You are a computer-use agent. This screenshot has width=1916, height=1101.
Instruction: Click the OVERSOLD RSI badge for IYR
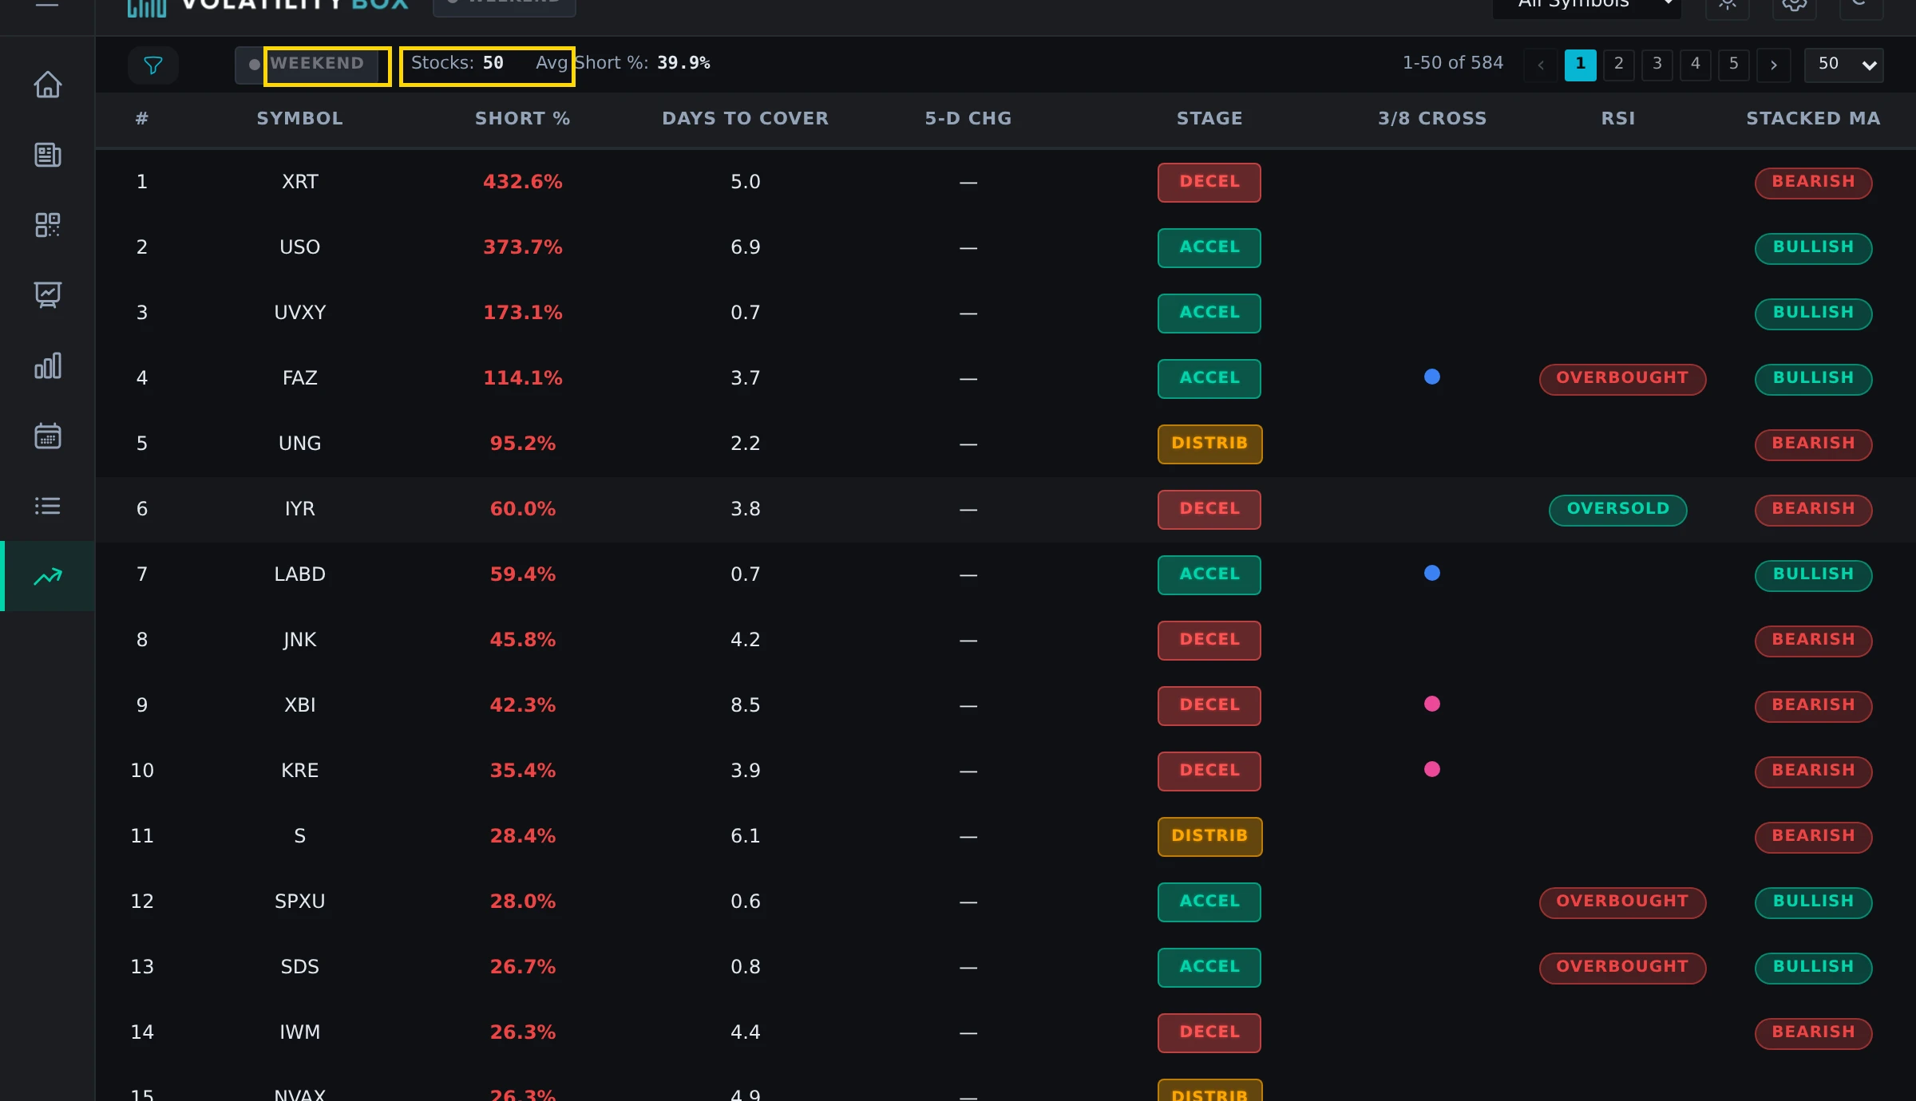(x=1618, y=509)
